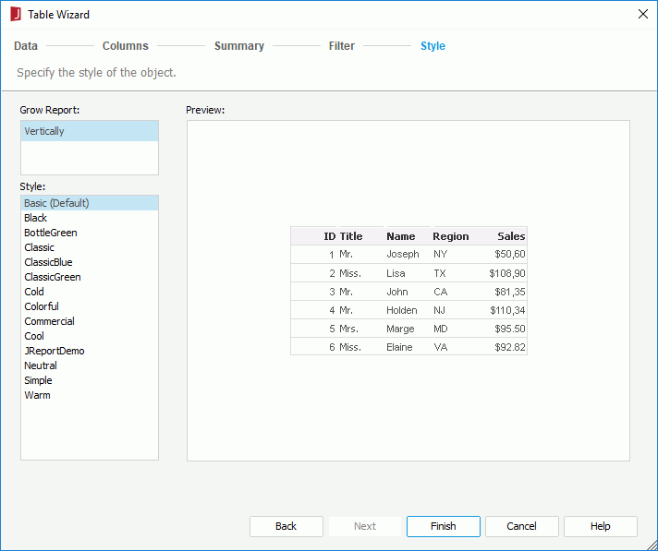Close the Table Wizard dialog
Image resolution: width=658 pixels, height=551 pixels.
click(642, 14)
